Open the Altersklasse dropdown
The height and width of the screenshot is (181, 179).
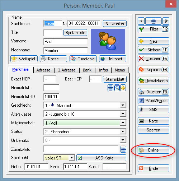click(x=123, y=114)
